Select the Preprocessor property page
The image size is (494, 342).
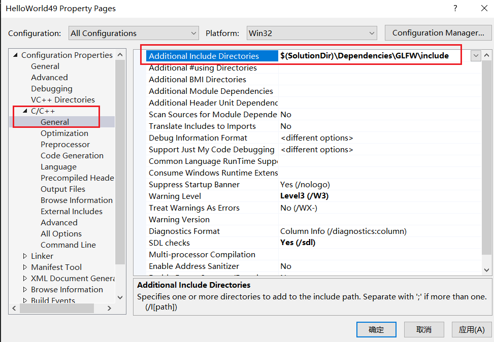[x=65, y=145]
